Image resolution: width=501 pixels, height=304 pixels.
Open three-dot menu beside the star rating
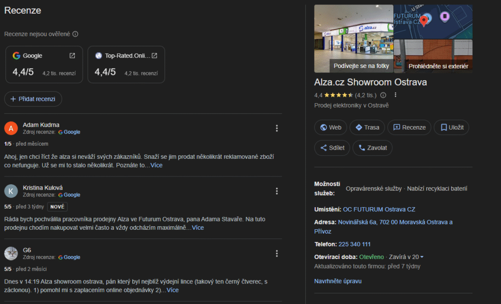395,95
